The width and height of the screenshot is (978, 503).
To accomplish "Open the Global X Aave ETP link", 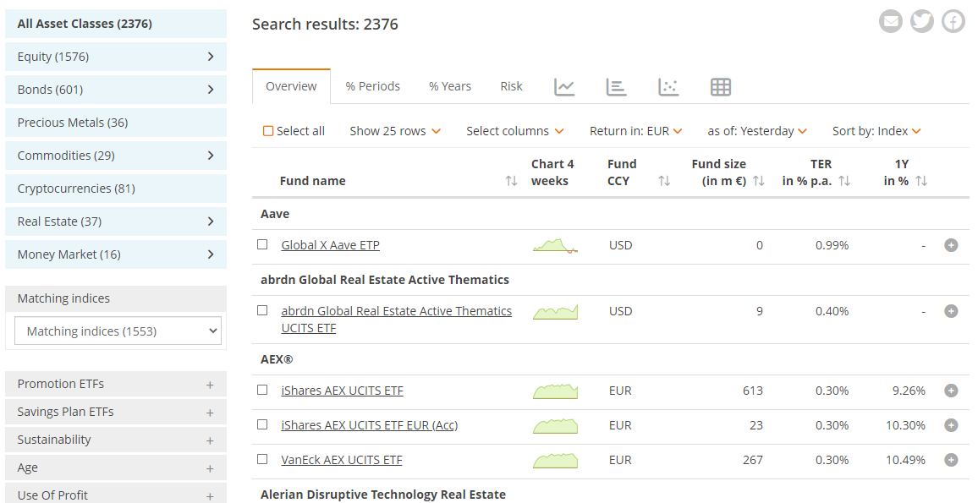I will (331, 245).
